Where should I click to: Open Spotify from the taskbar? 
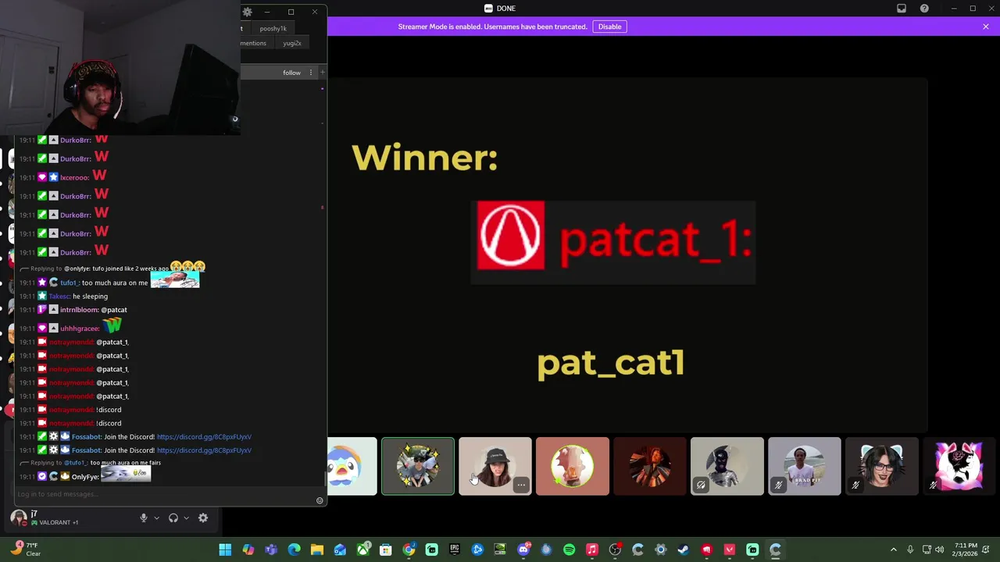click(569, 550)
